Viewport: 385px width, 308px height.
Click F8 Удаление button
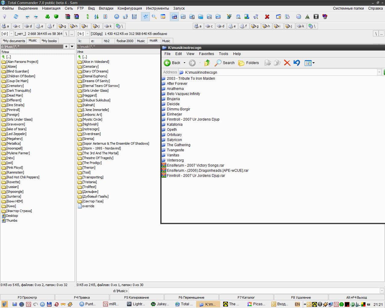301,297
